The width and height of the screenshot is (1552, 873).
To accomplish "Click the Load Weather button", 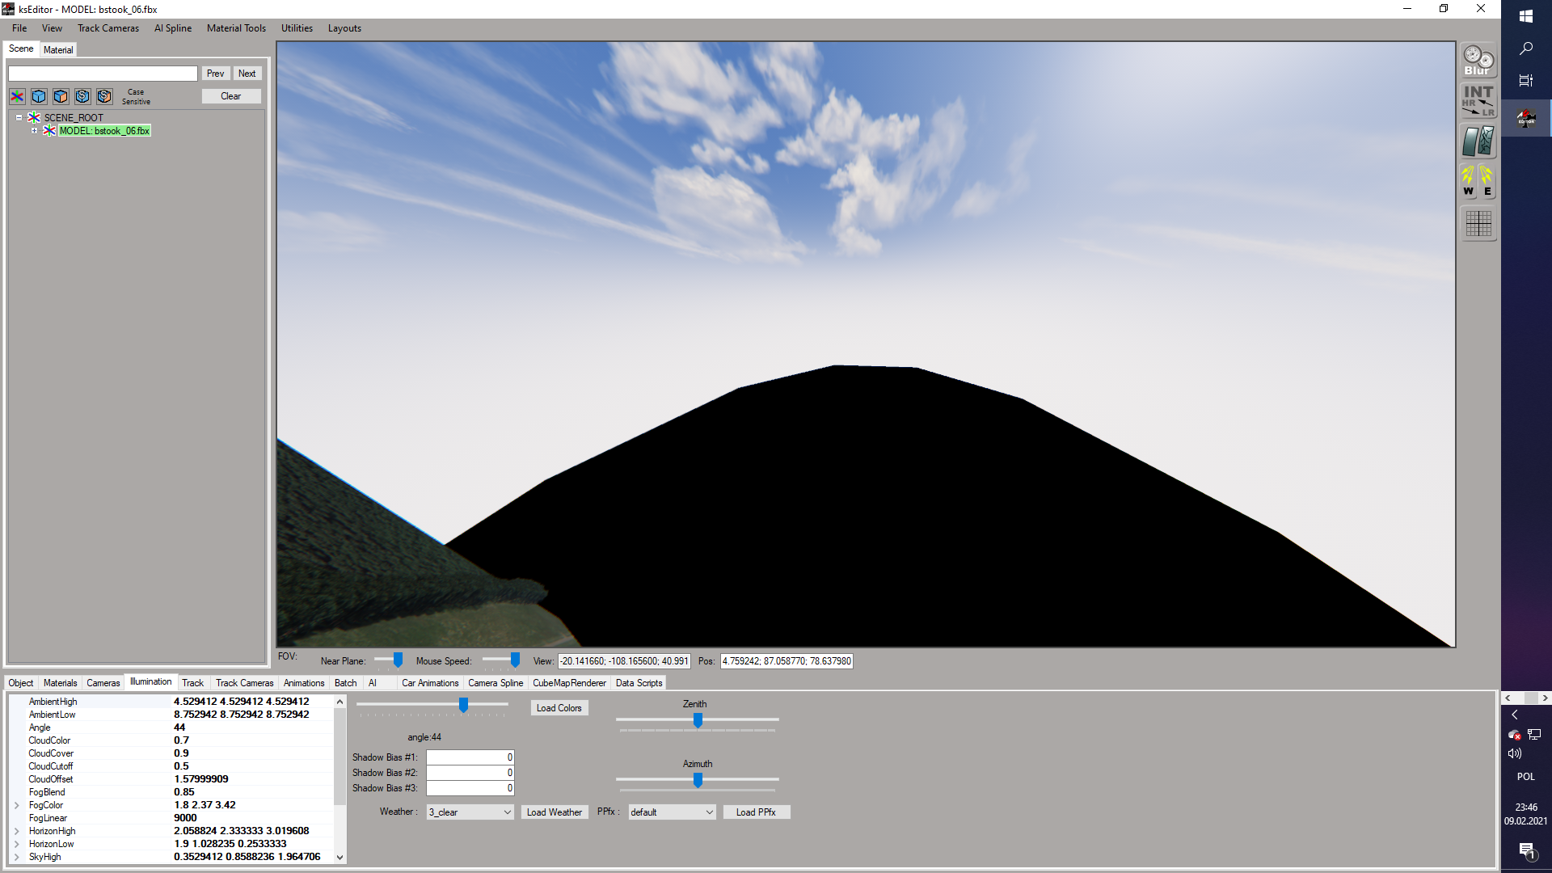I will [x=555, y=812].
